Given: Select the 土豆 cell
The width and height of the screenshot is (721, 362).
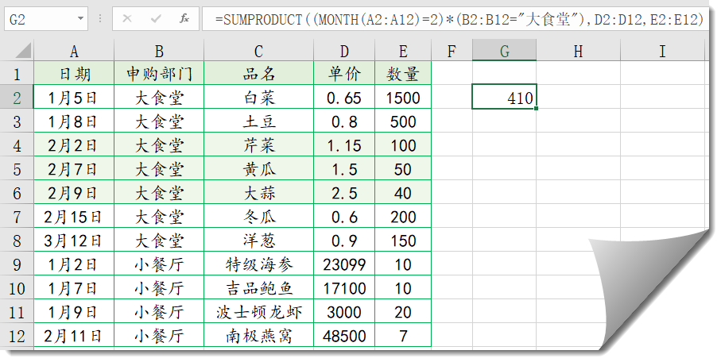Looking at the screenshot, I should click(259, 121).
